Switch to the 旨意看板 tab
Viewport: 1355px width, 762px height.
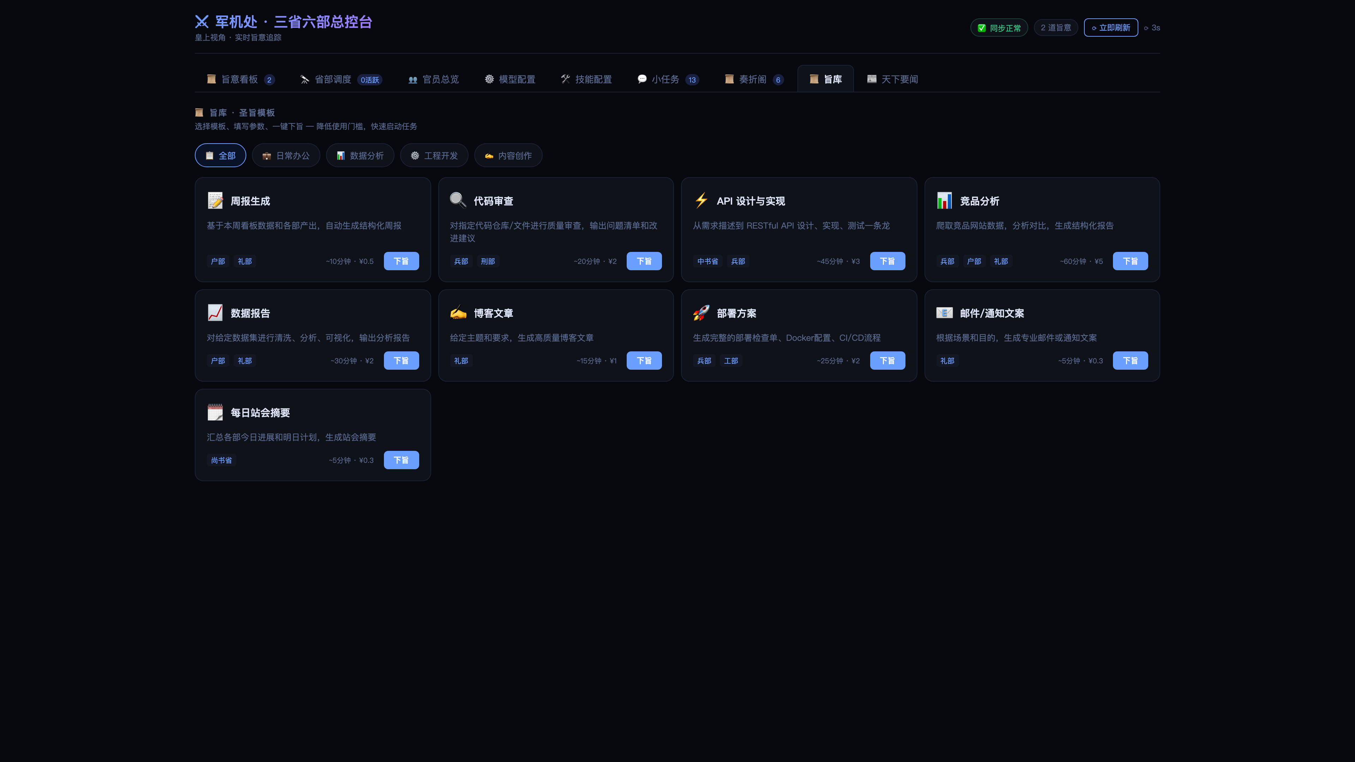pos(240,79)
